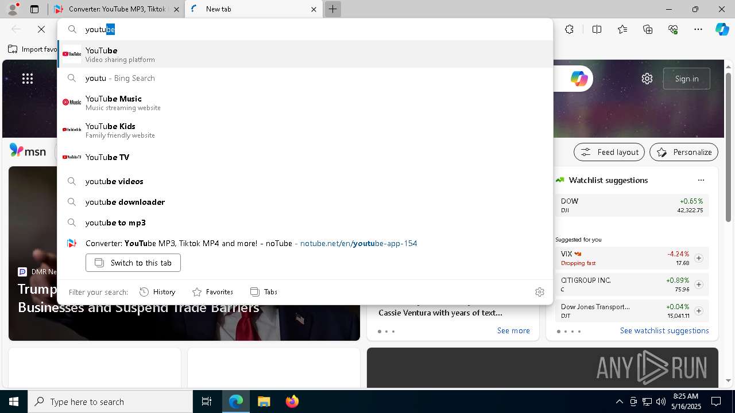The width and height of the screenshot is (735, 413).
Task: Open the search settings gear in suggestion panel
Action: 539,292
